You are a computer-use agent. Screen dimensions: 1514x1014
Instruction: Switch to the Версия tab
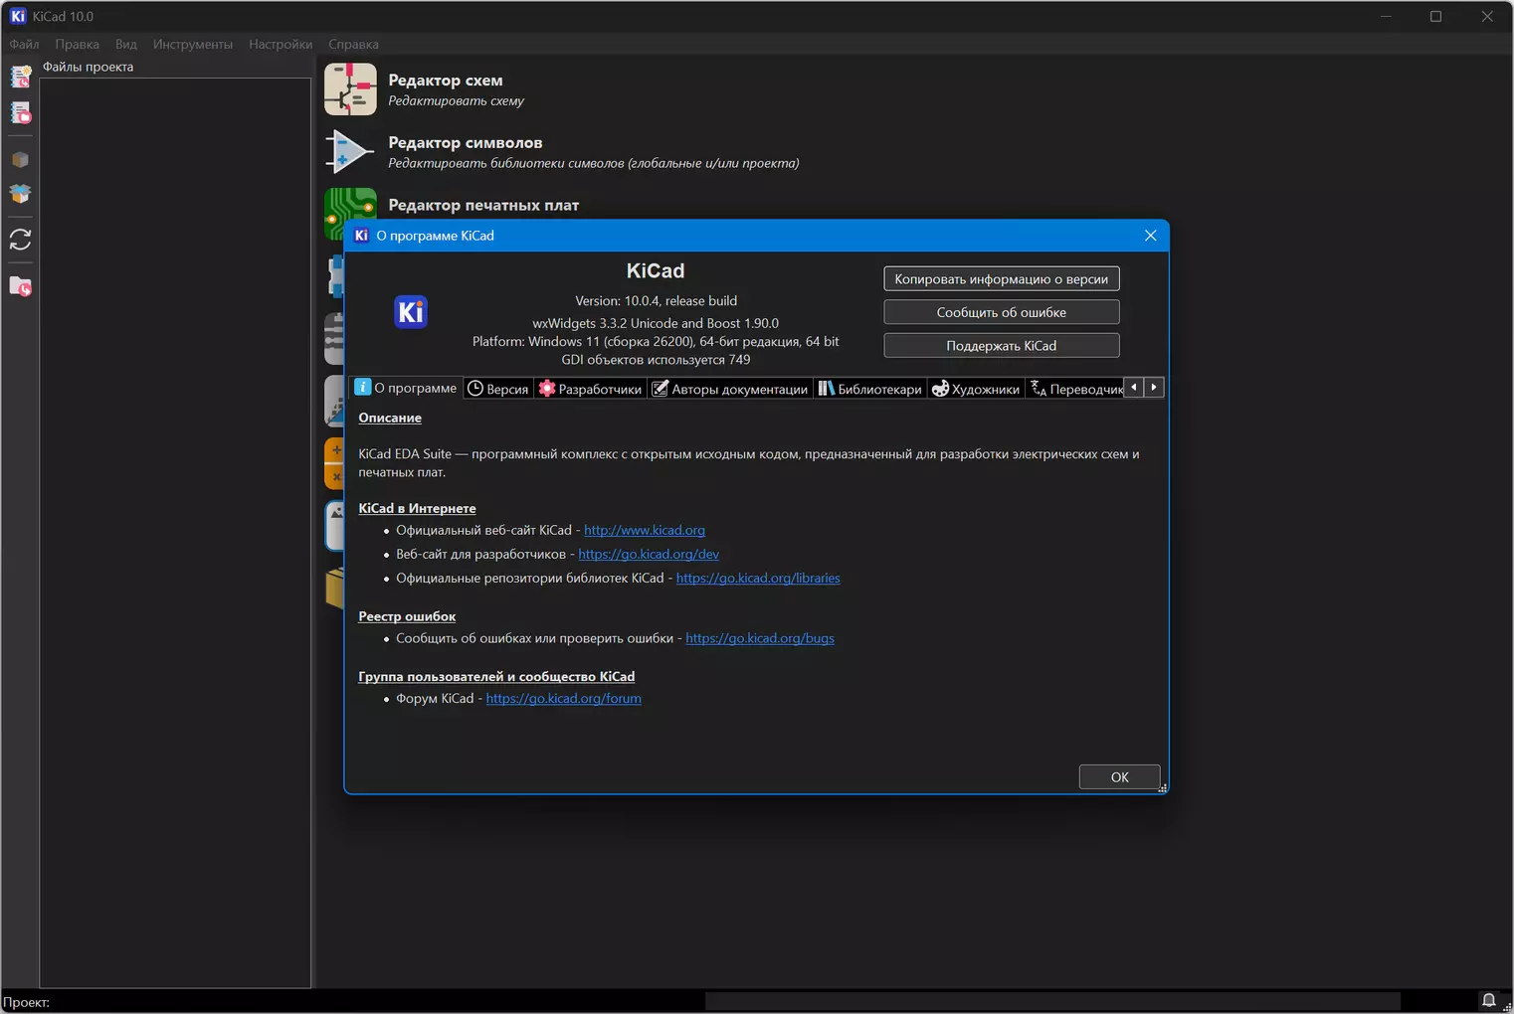pyautogui.click(x=498, y=389)
